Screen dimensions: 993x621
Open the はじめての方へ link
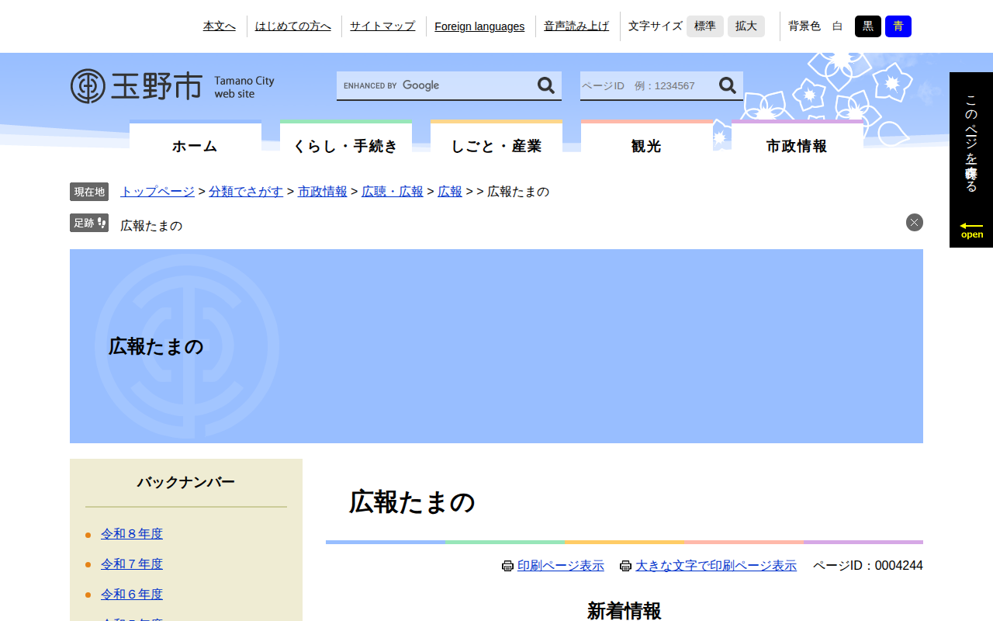coord(293,26)
